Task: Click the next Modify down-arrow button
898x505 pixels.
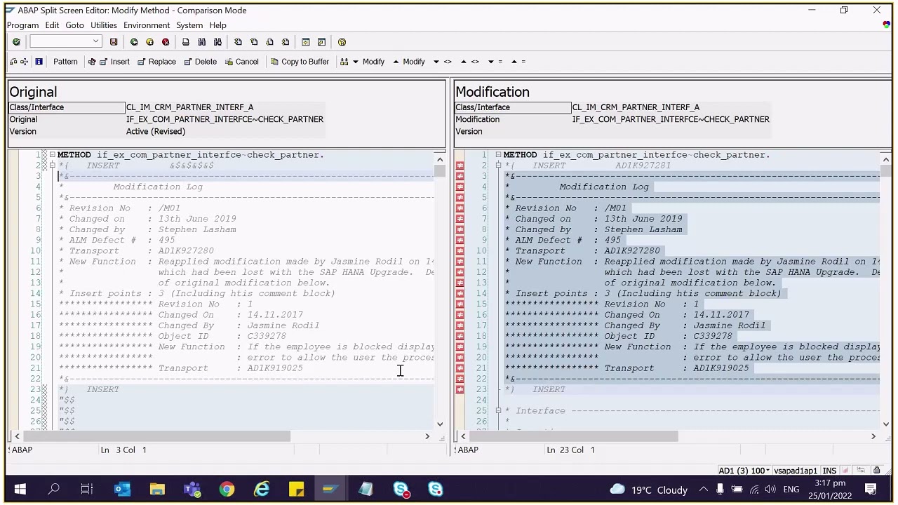Action: [368, 62]
